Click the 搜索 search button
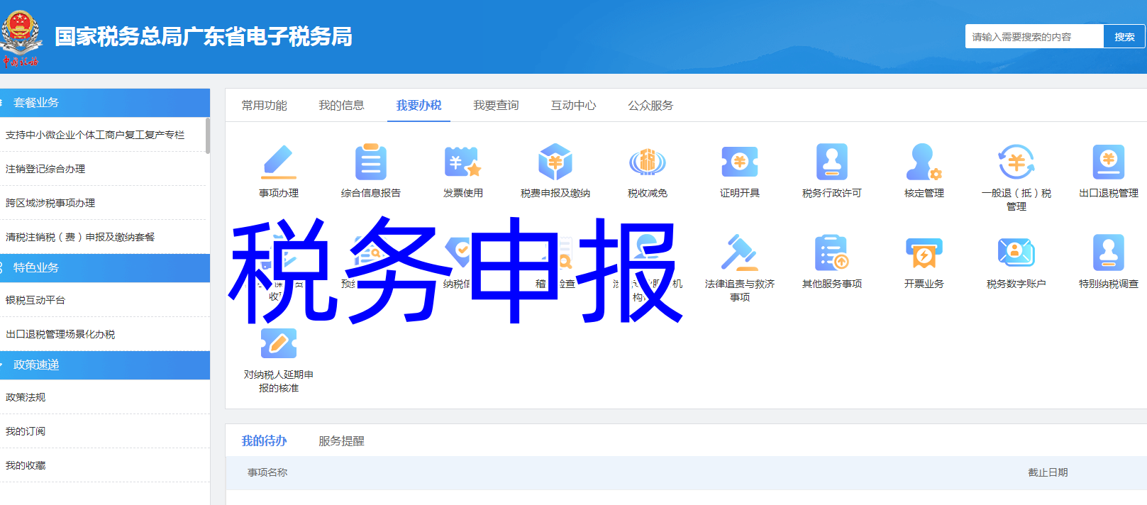 coord(1124,37)
